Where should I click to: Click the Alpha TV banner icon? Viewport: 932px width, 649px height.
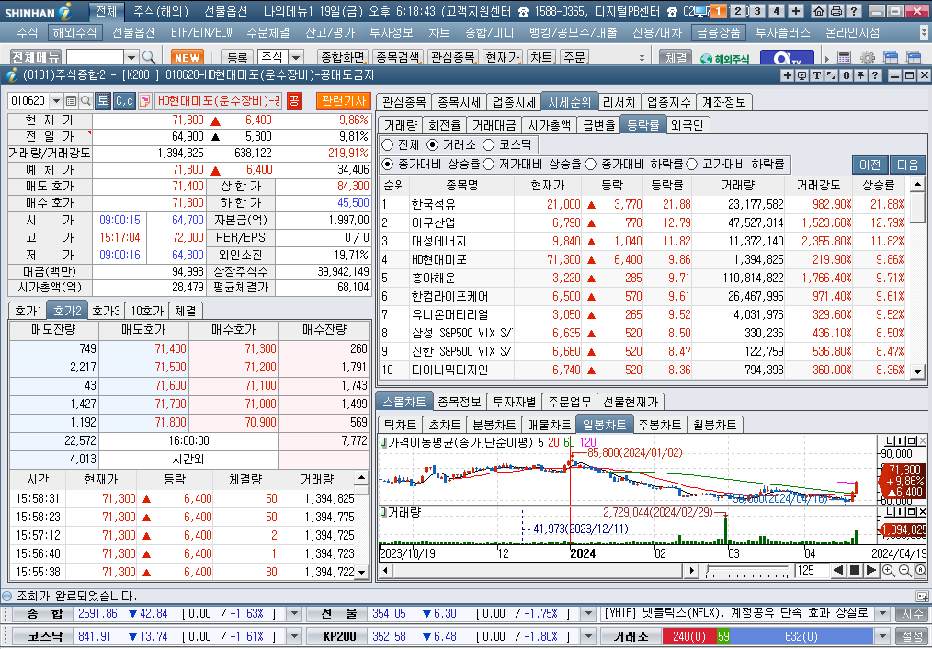[786, 58]
